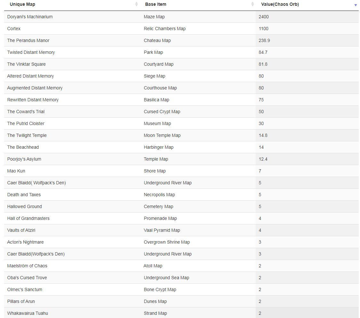Click the Whakawairua Tuahu entry
The image size is (360, 318).
click(x=28, y=313)
